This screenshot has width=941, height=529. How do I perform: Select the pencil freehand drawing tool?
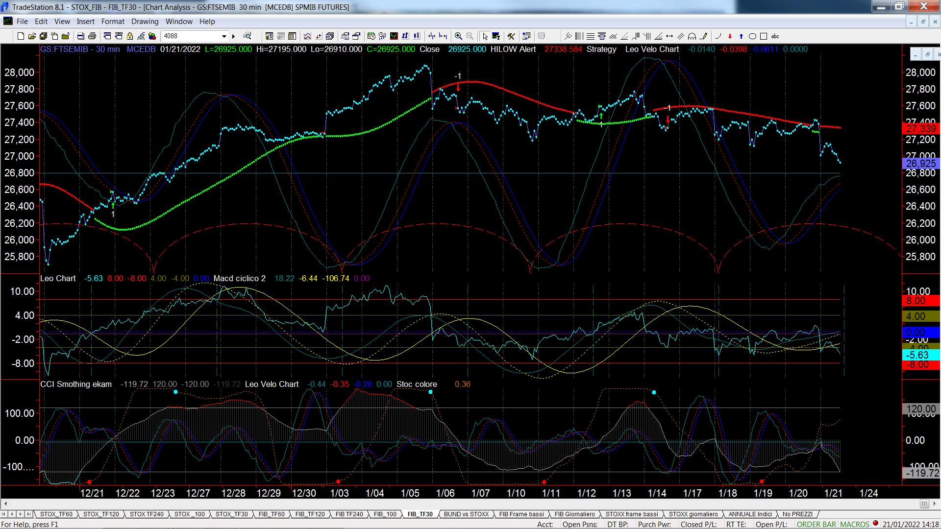coord(704,36)
